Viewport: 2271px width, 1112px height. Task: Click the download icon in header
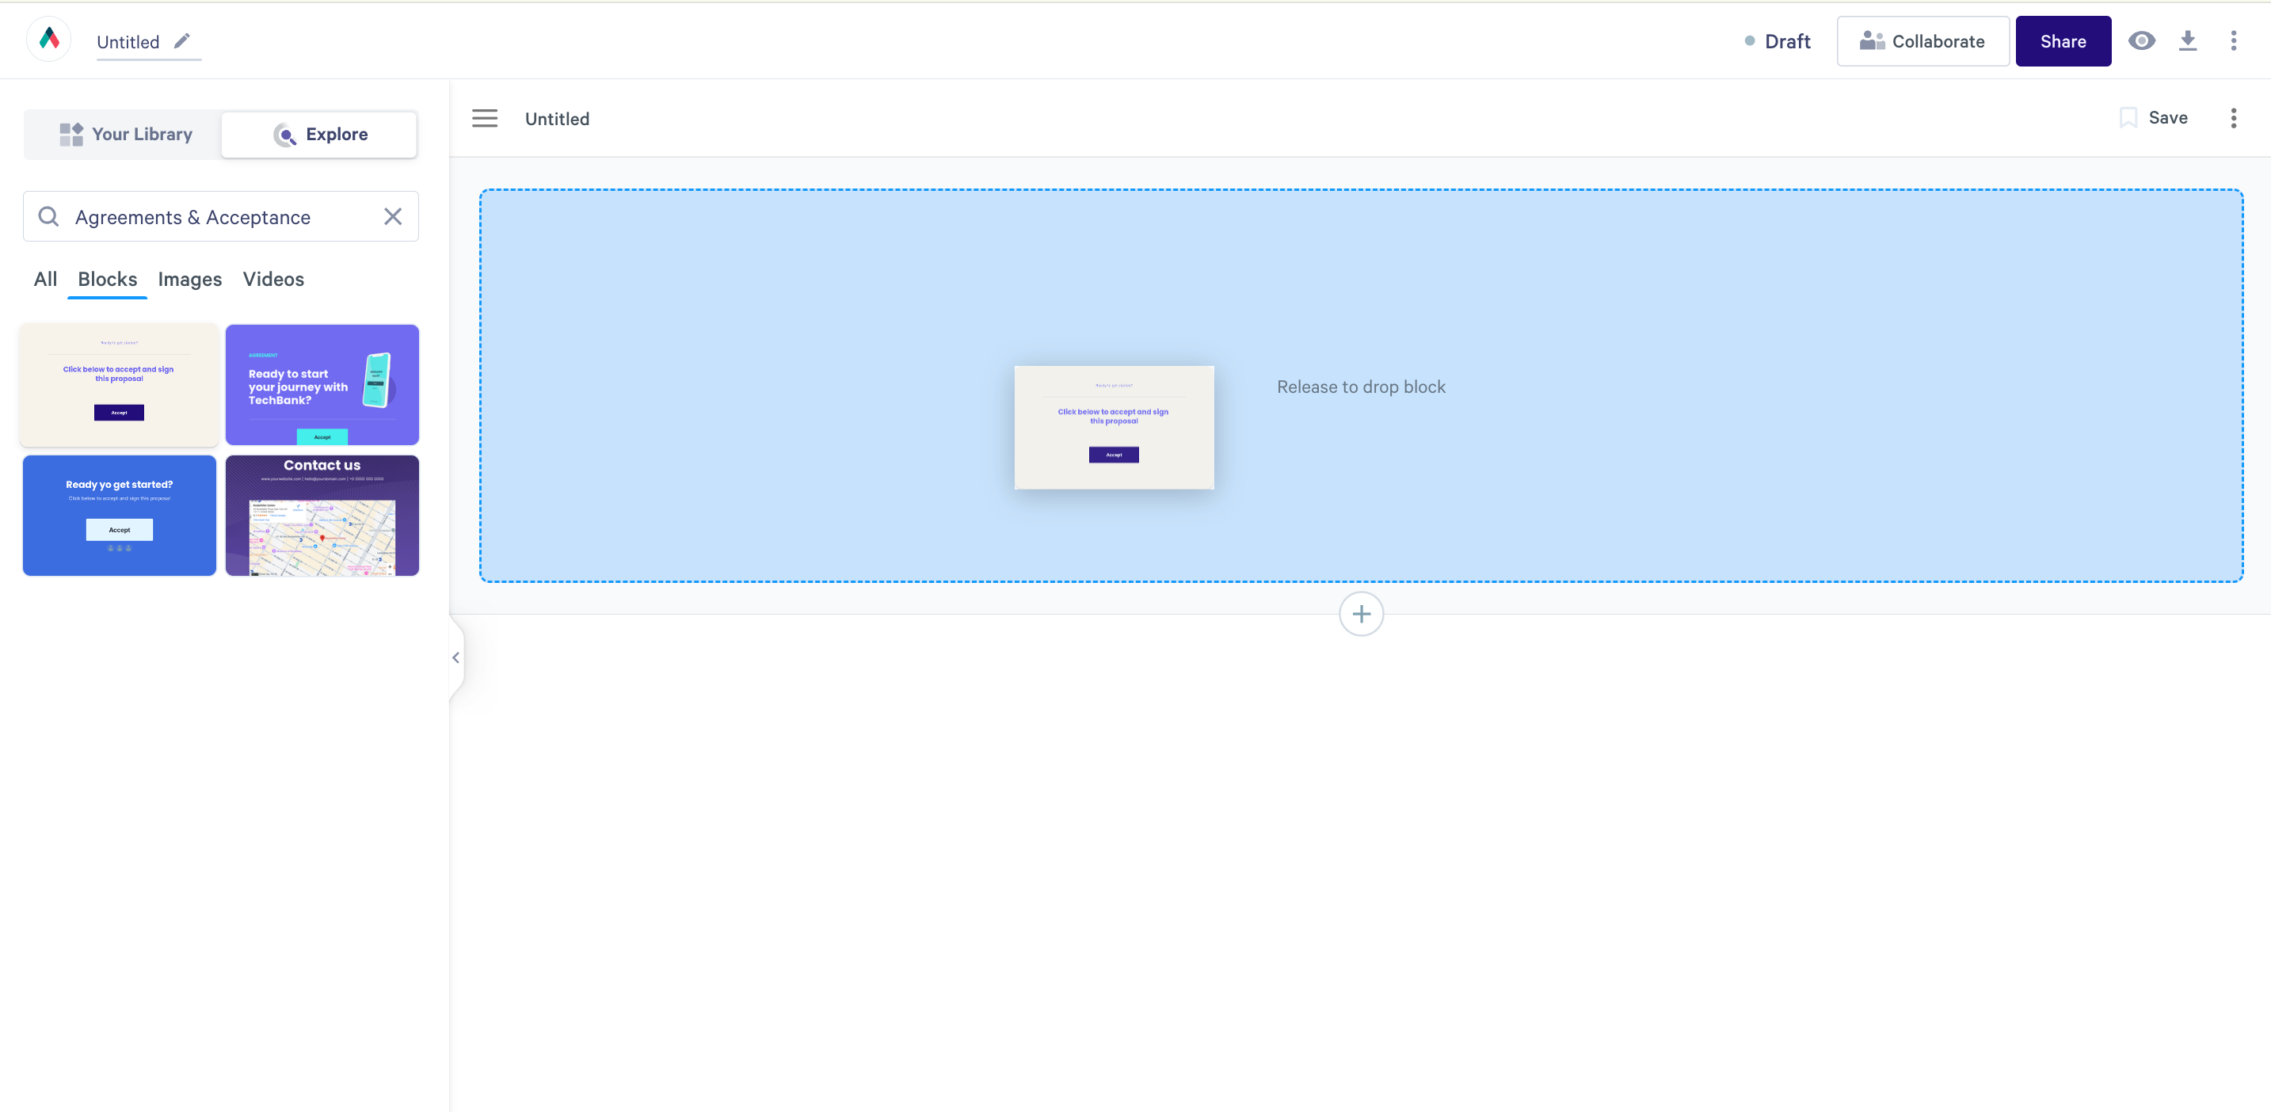[2187, 40]
